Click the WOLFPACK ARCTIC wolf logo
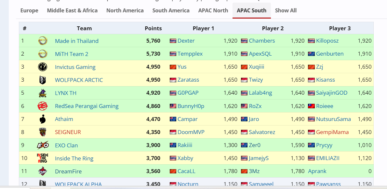 (x=43, y=80)
